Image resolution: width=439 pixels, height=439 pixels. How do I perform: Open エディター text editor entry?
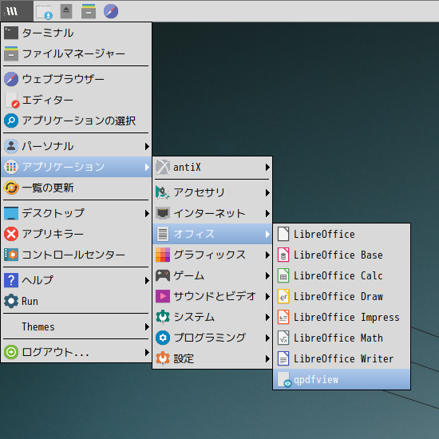tap(77, 100)
